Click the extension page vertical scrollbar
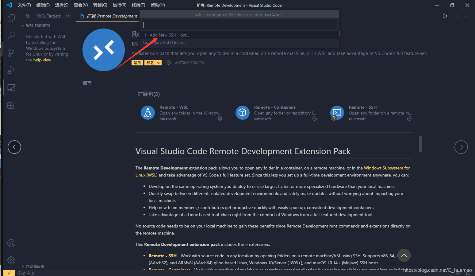Screen dimensions: 475x276 click(x=420, y=144)
